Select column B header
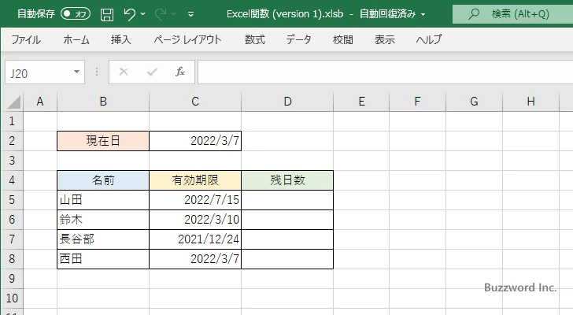 point(103,102)
